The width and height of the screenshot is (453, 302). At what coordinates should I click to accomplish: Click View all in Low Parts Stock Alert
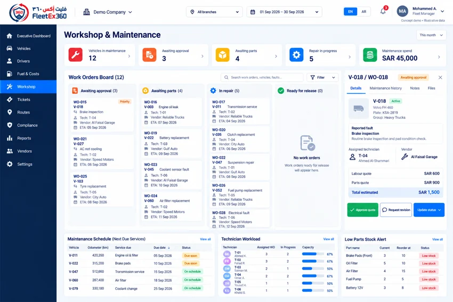pyautogui.click(x=438, y=239)
